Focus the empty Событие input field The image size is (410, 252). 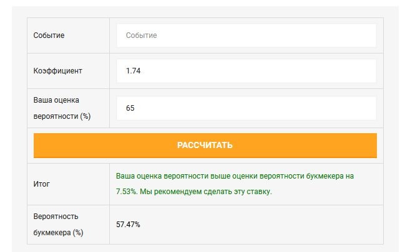click(246, 35)
